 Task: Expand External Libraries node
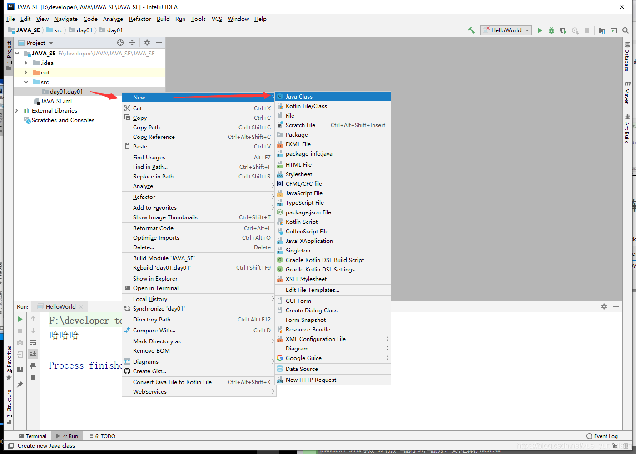(x=17, y=111)
